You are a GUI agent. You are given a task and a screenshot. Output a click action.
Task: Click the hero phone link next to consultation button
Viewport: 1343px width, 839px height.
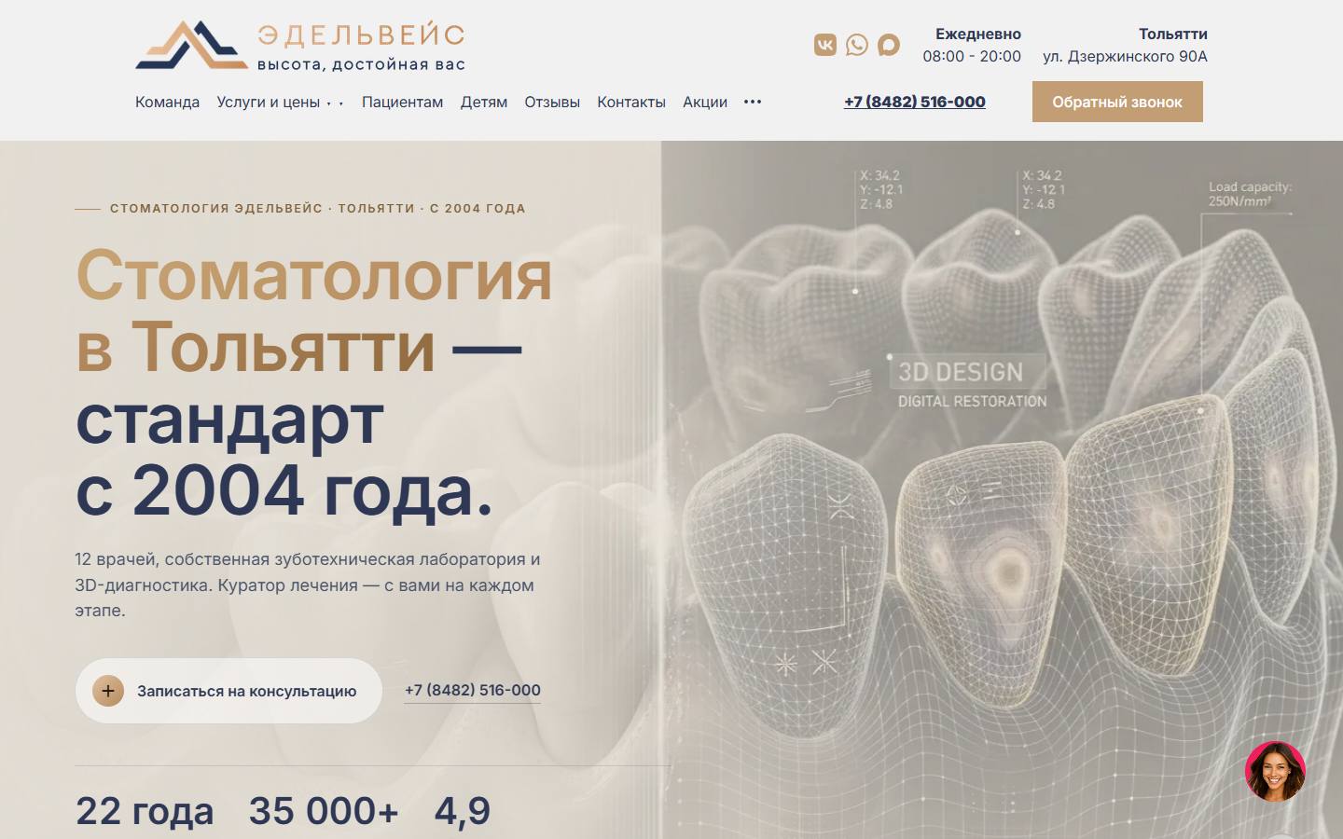click(473, 690)
